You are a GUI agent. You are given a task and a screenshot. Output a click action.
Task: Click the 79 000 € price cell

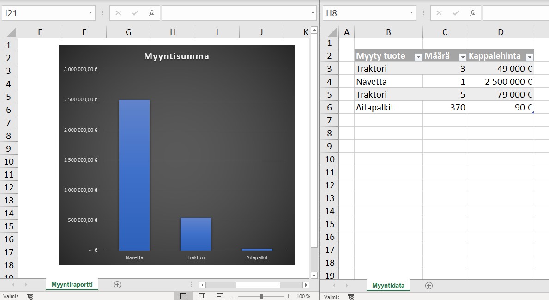pos(501,95)
